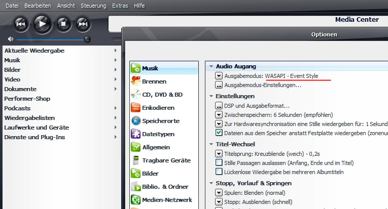
Task: Open the Ansicht menu
Action: pyautogui.click(x=66, y=6)
